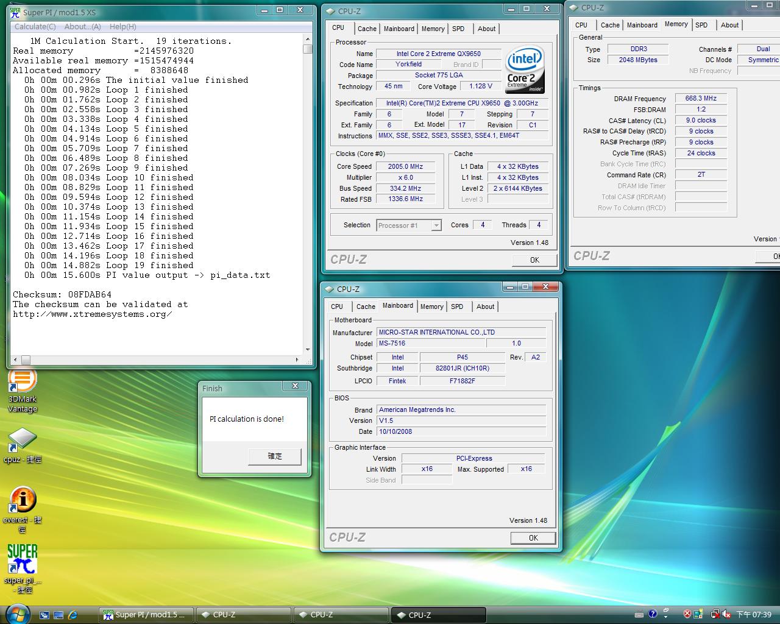
Task: Click the Code Name field Yorkfield
Action: pos(408,64)
